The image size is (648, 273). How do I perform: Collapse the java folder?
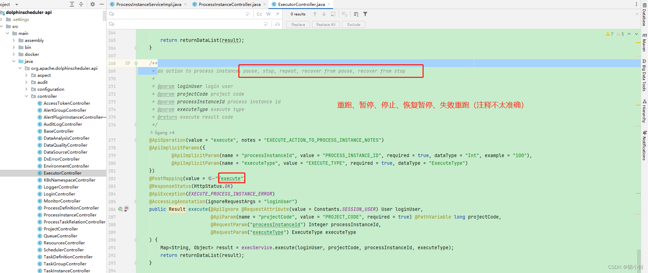(14, 61)
